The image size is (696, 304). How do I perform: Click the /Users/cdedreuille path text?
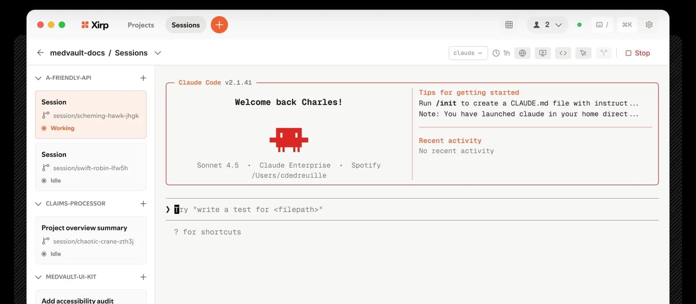(289, 175)
